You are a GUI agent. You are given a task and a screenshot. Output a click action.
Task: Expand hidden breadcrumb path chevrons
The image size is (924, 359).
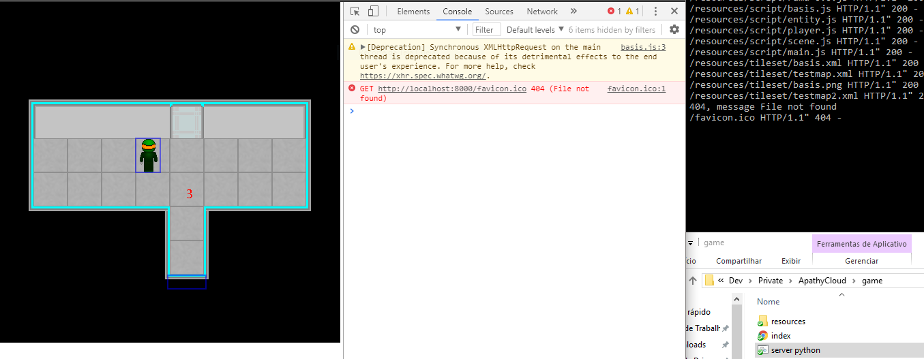(720, 281)
